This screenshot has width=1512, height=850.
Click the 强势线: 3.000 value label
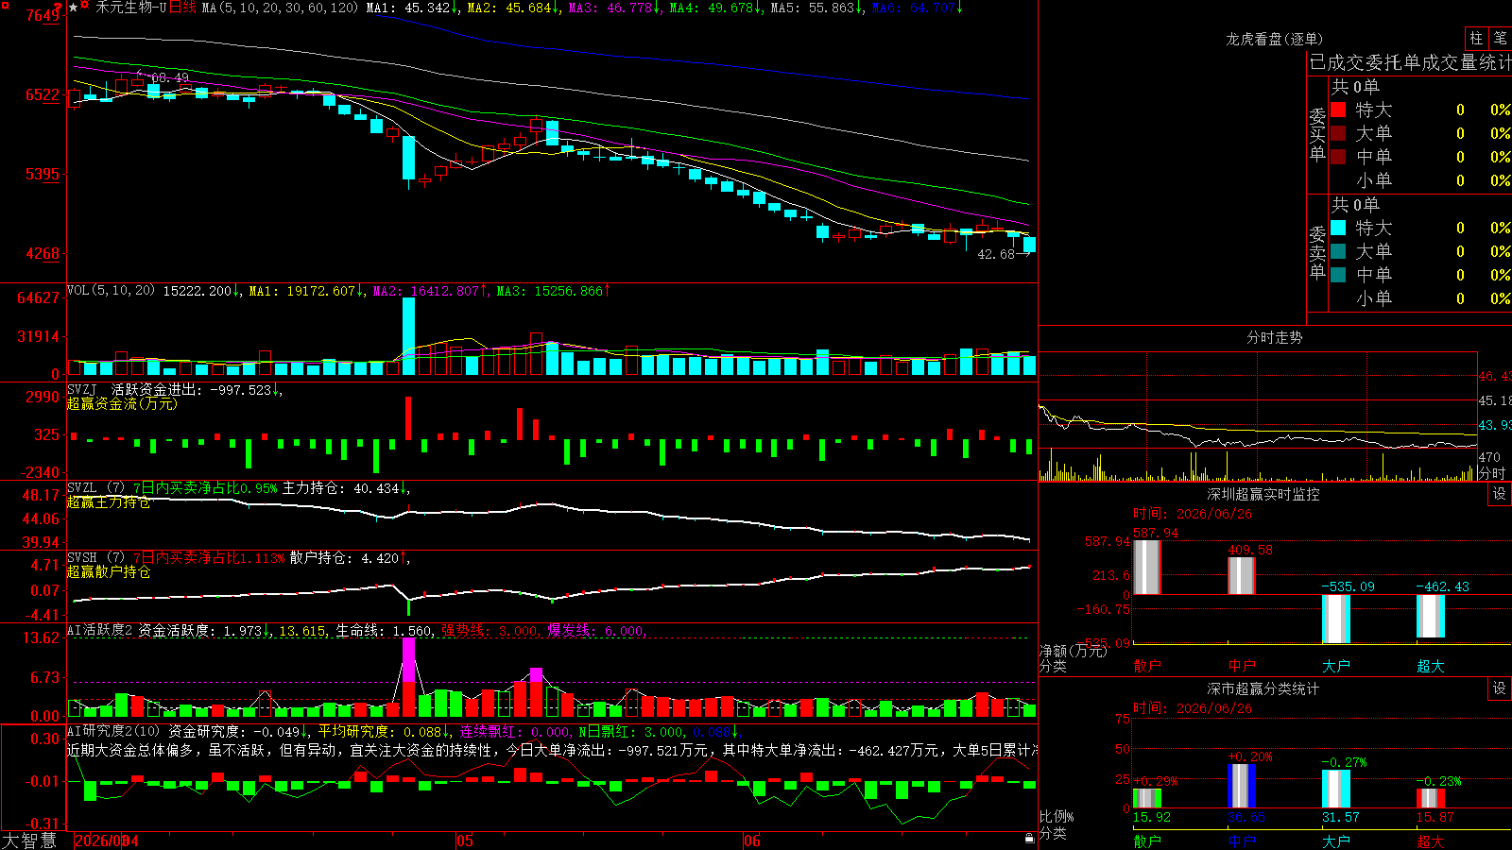click(490, 631)
